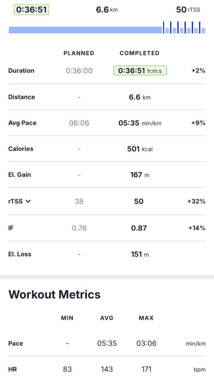Click the completed Calories 501 kcal value
The image size is (214, 379).
coord(140,149)
